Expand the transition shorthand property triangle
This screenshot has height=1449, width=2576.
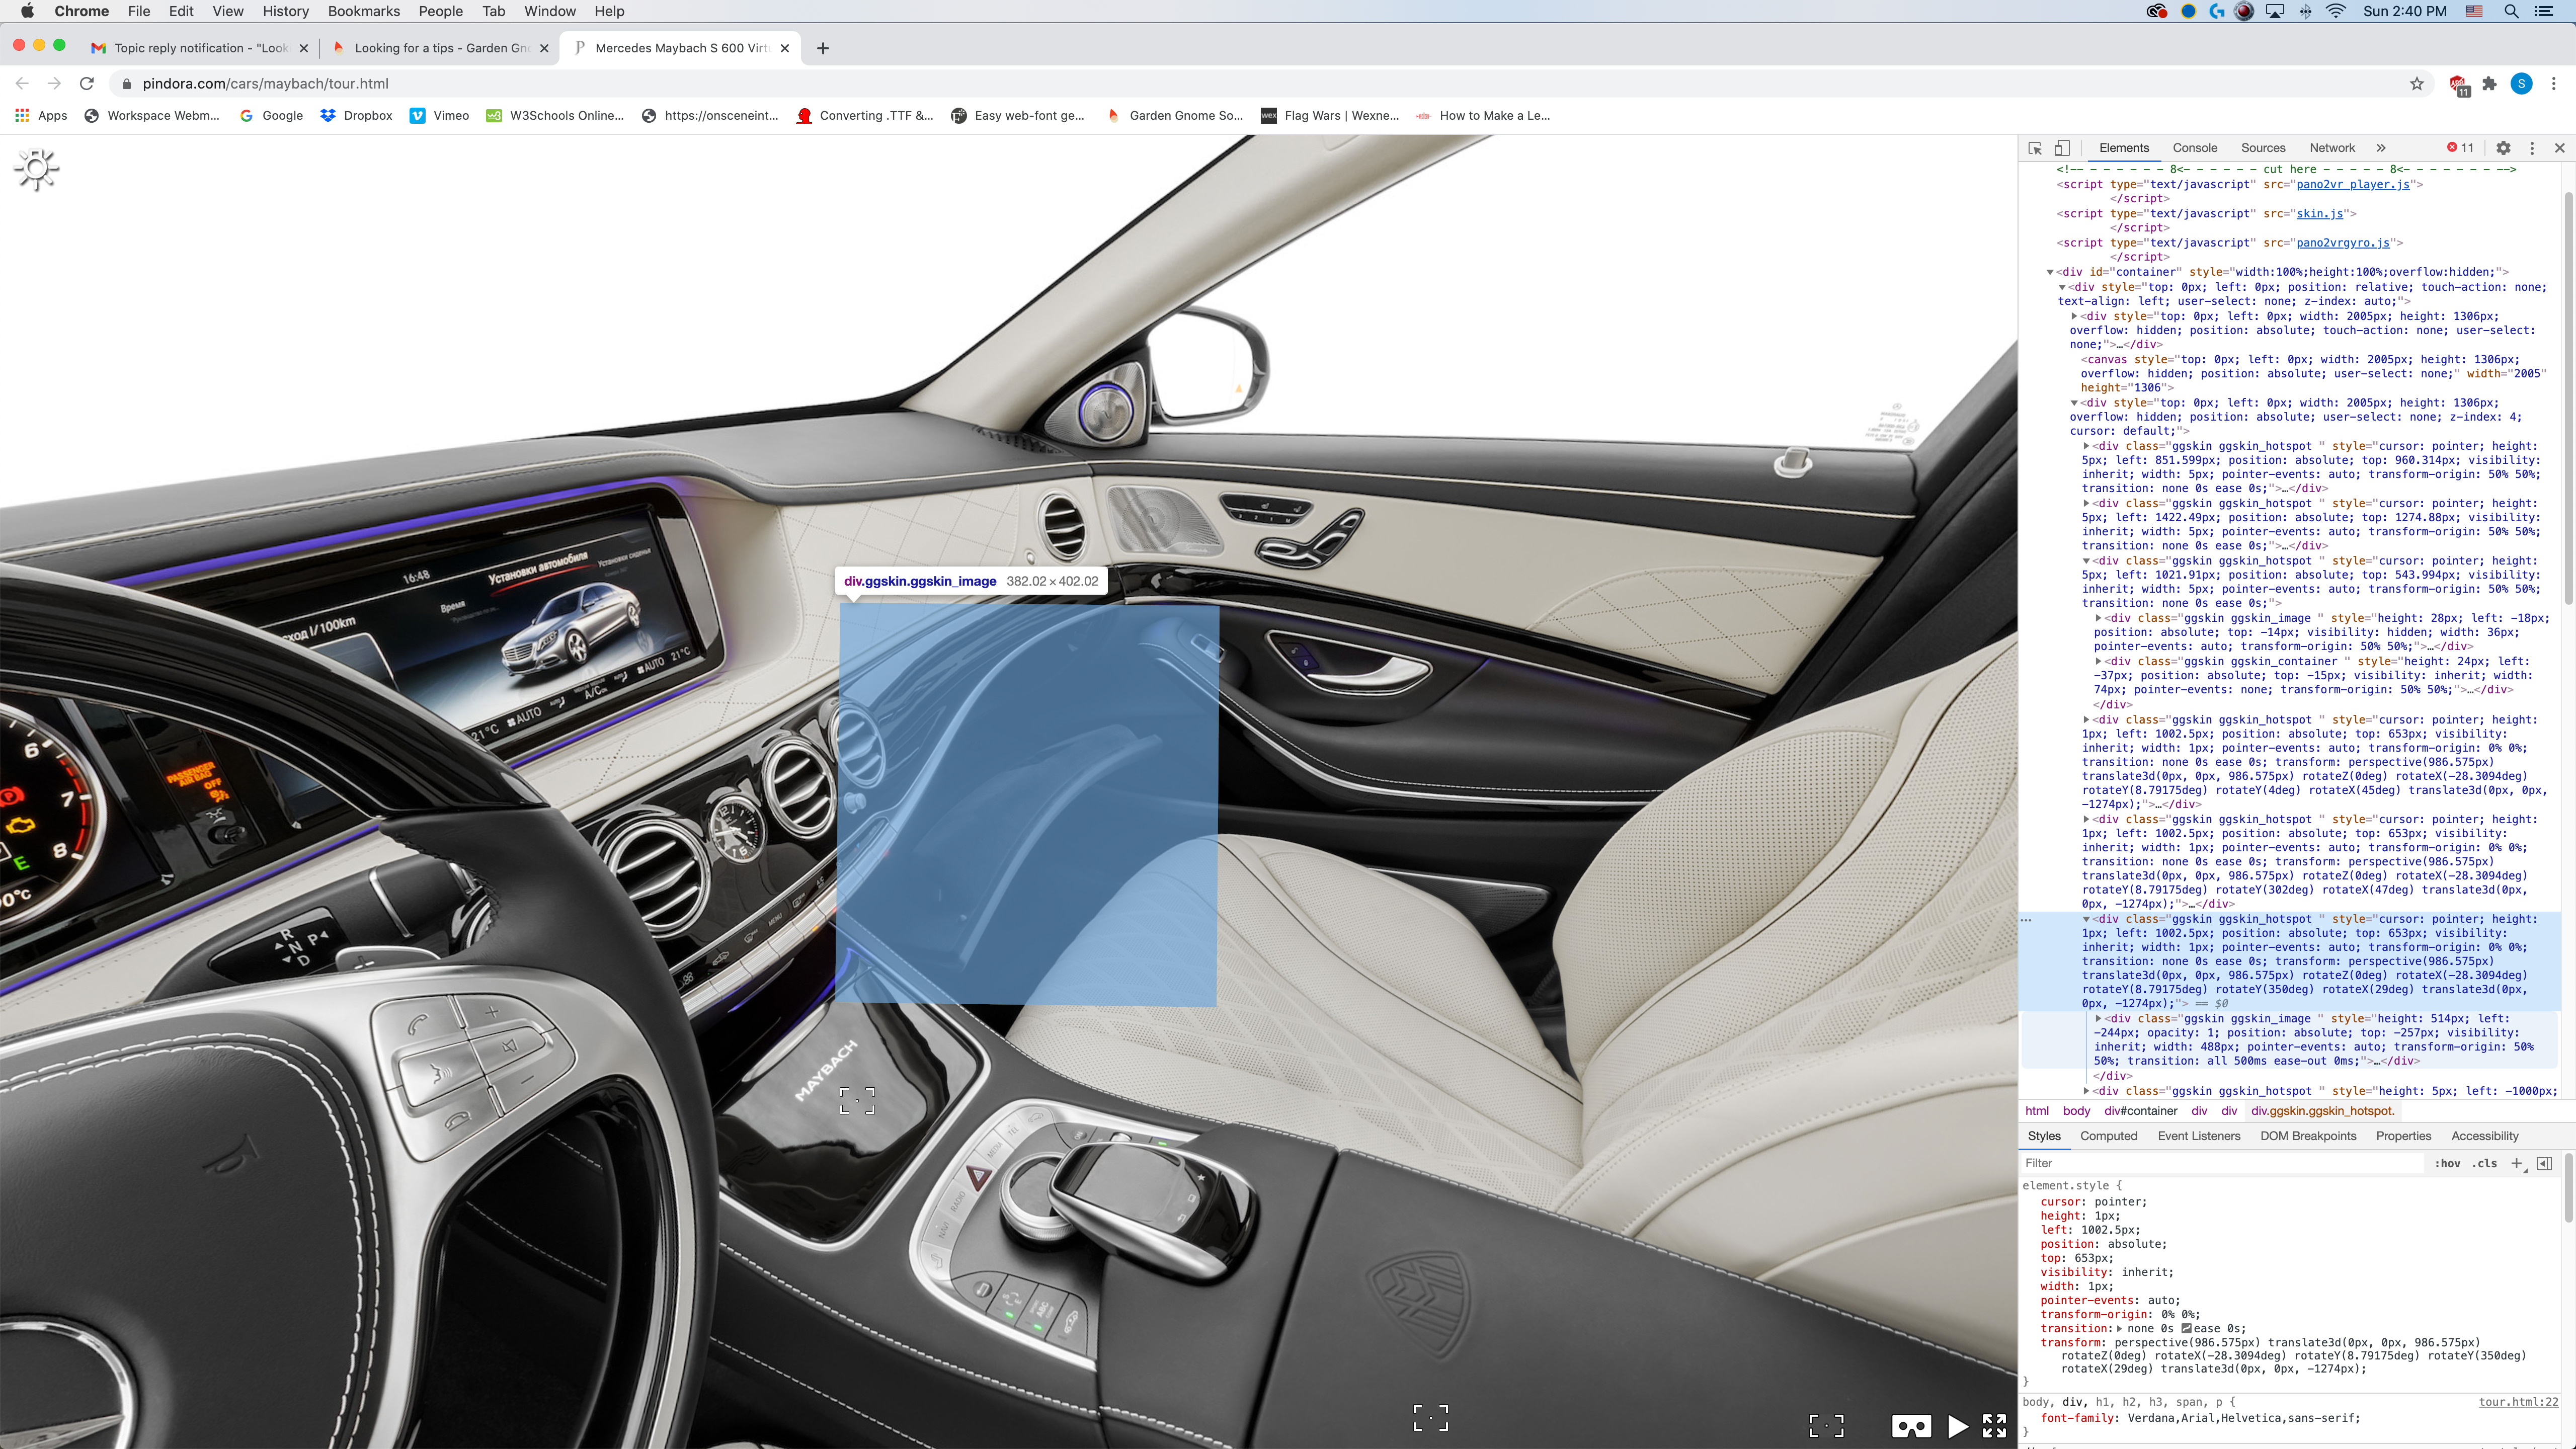2119,1329
